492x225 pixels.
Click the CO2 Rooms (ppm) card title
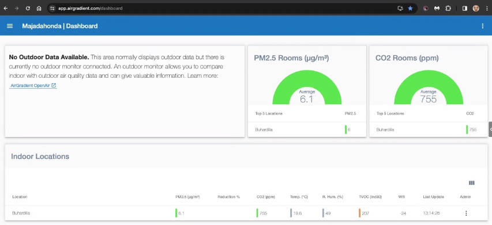click(x=407, y=58)
